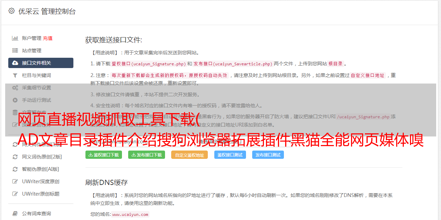This screenshot has width=441, height=220.
Task: Click the 鉴权接口(ucaiyun_Signature.php) code text
Action: click(x=148, y=64)
